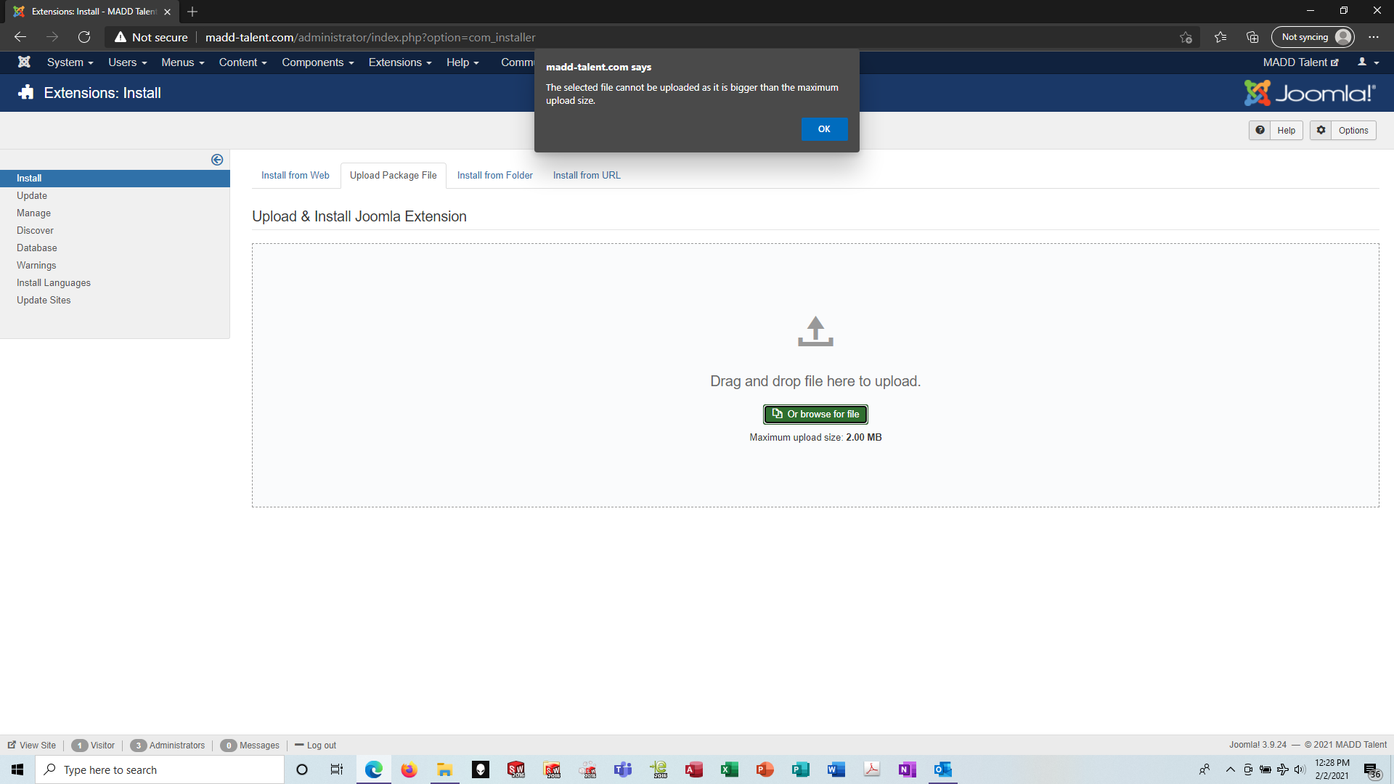Select the Install from Web tab

tap(295, 175)
